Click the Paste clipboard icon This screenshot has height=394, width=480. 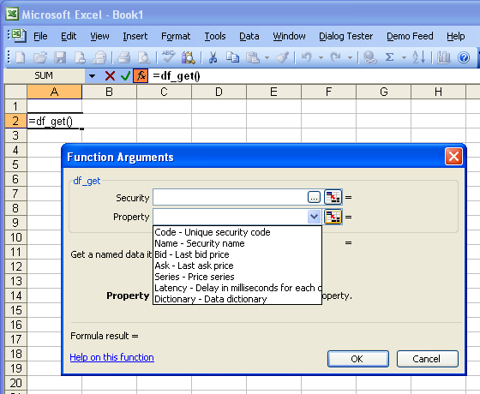pos(253,57)
